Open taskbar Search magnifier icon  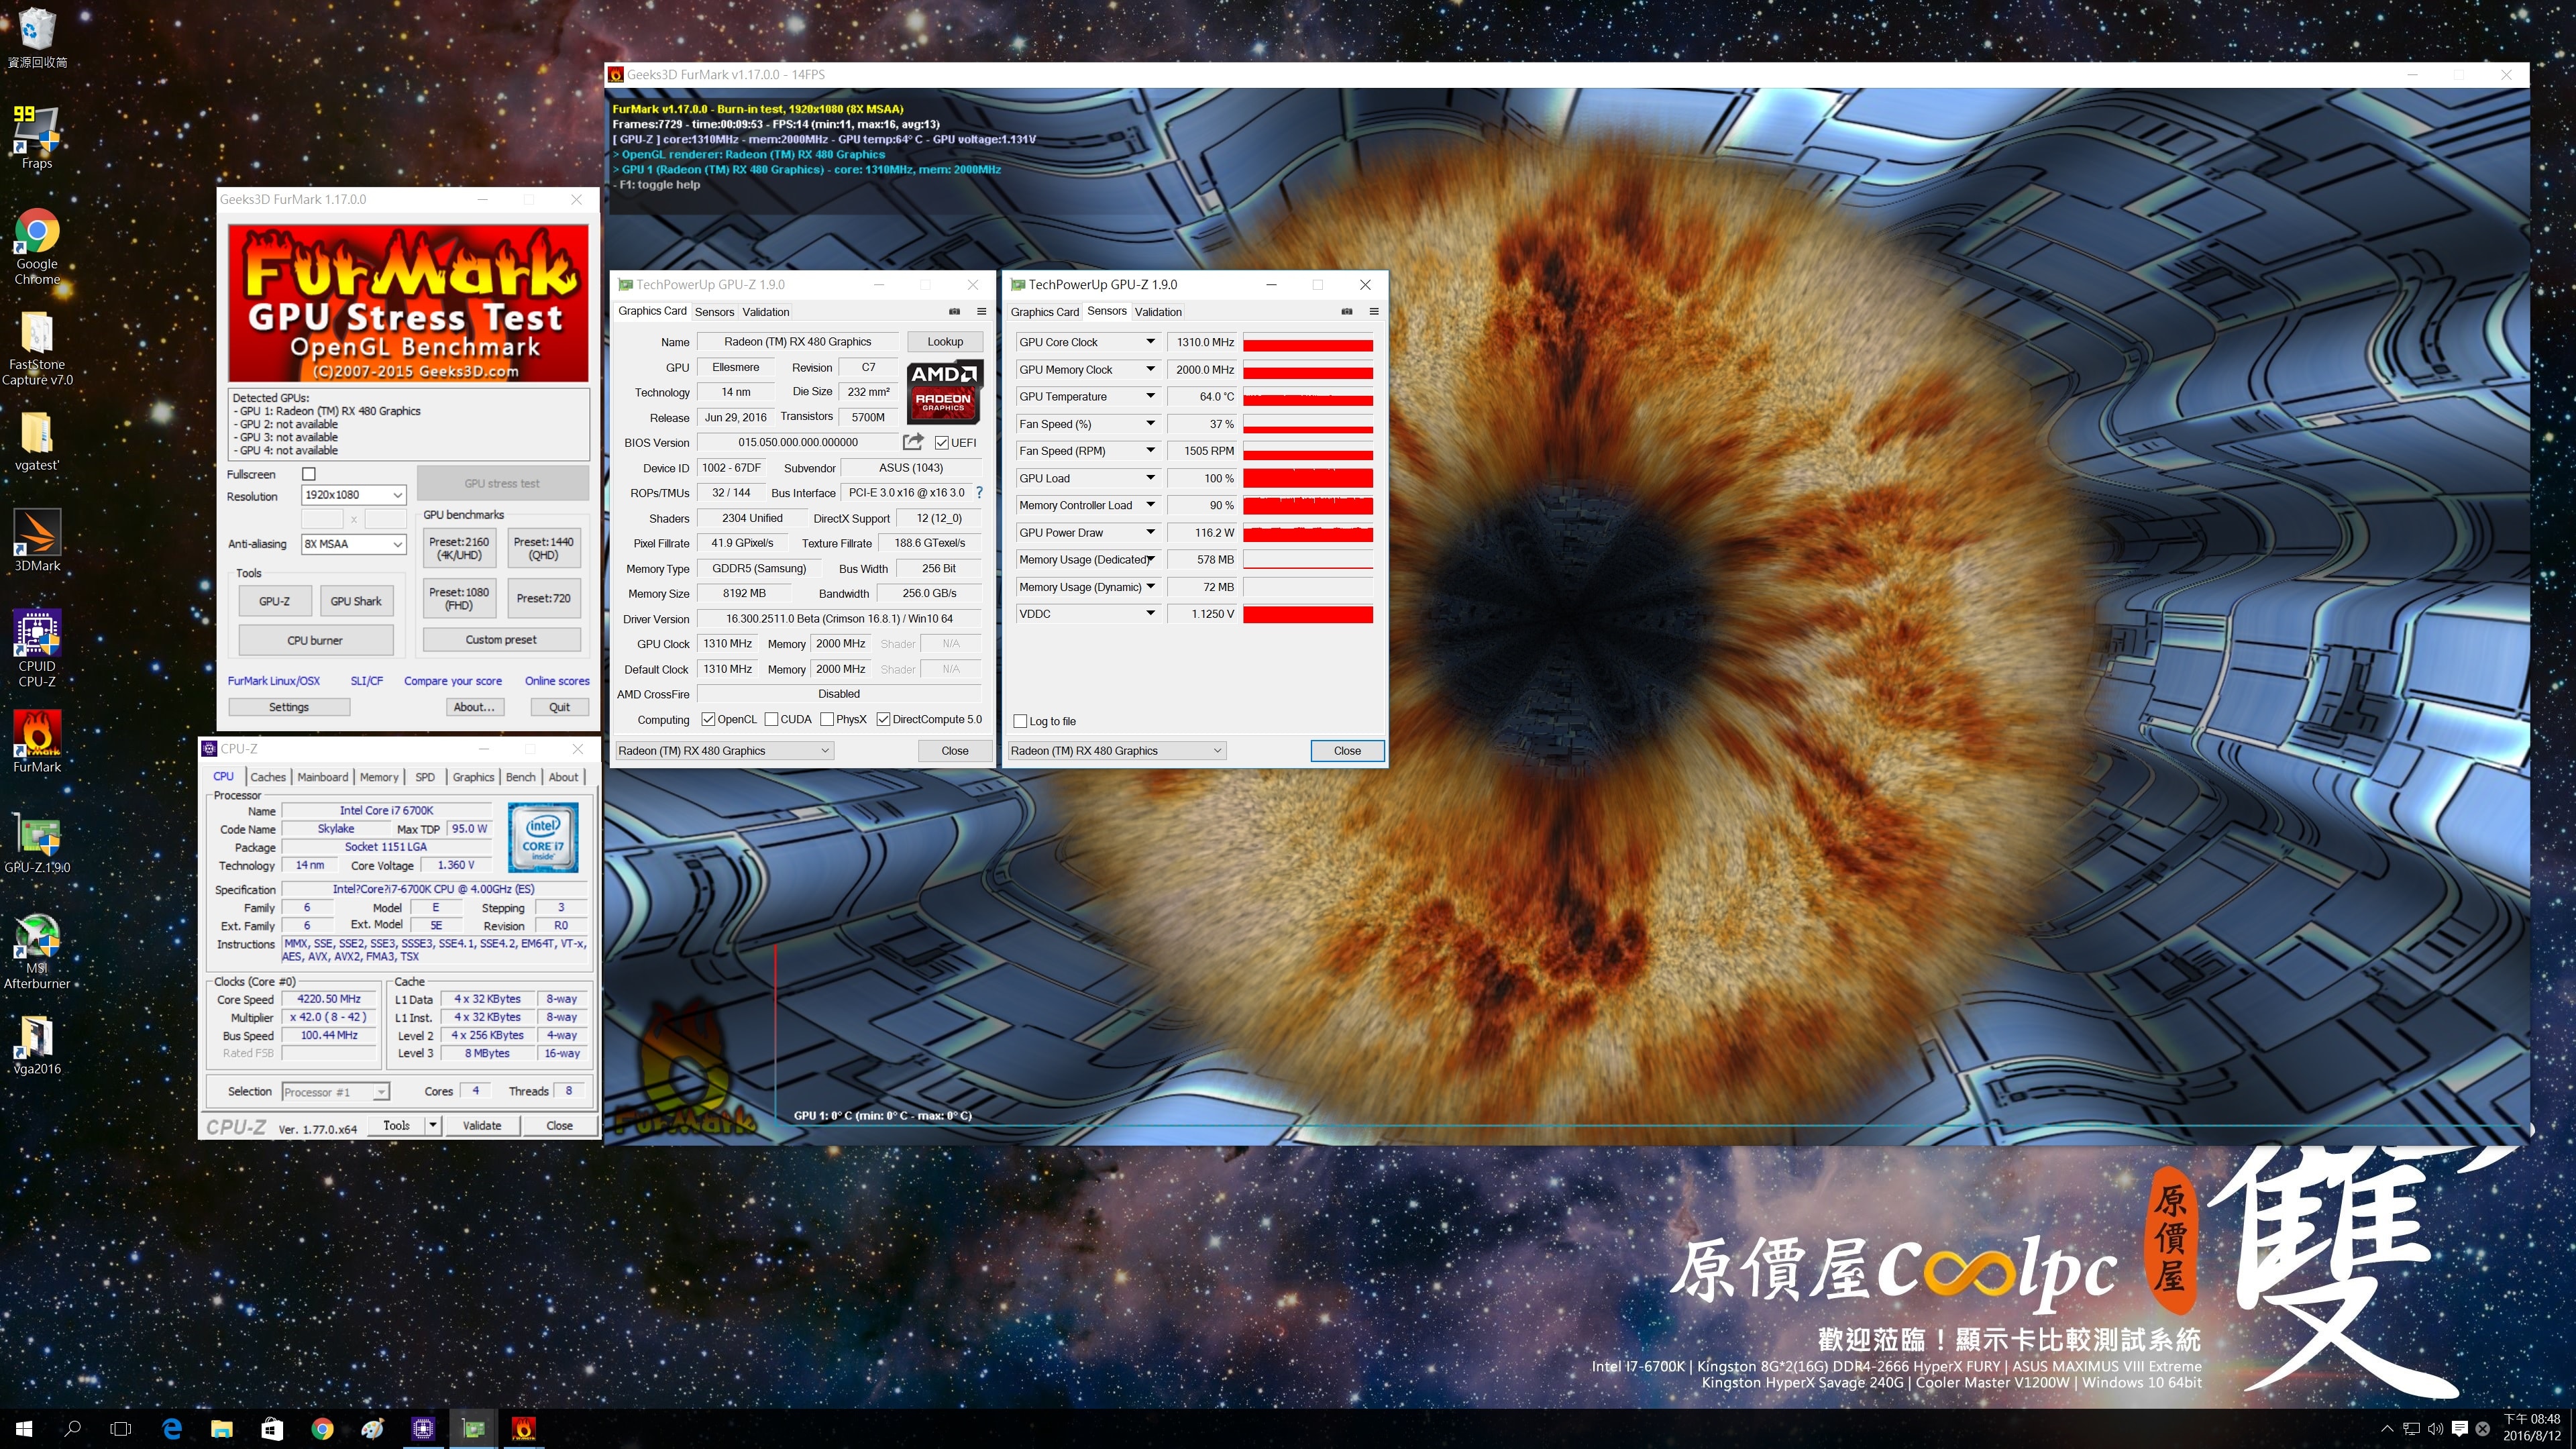tap(72, 1429)
